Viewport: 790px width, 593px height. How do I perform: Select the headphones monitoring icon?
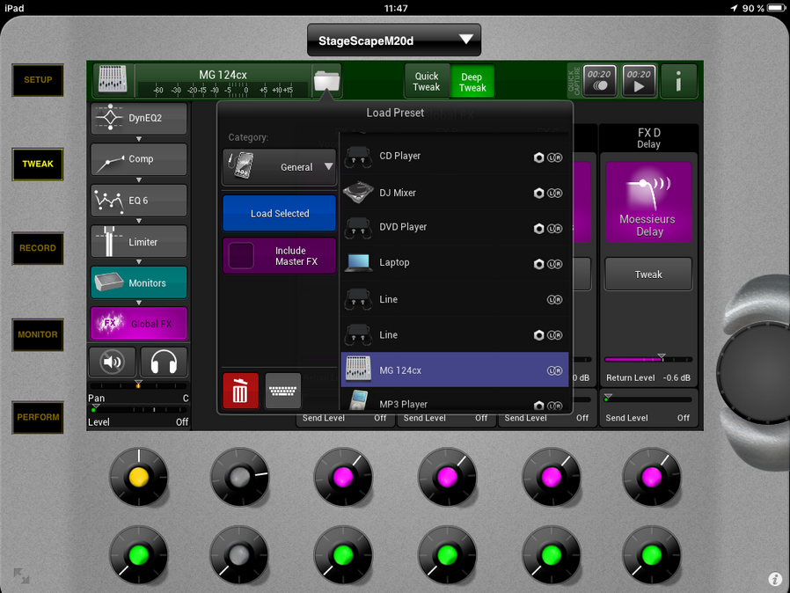[x=164, y=362]
